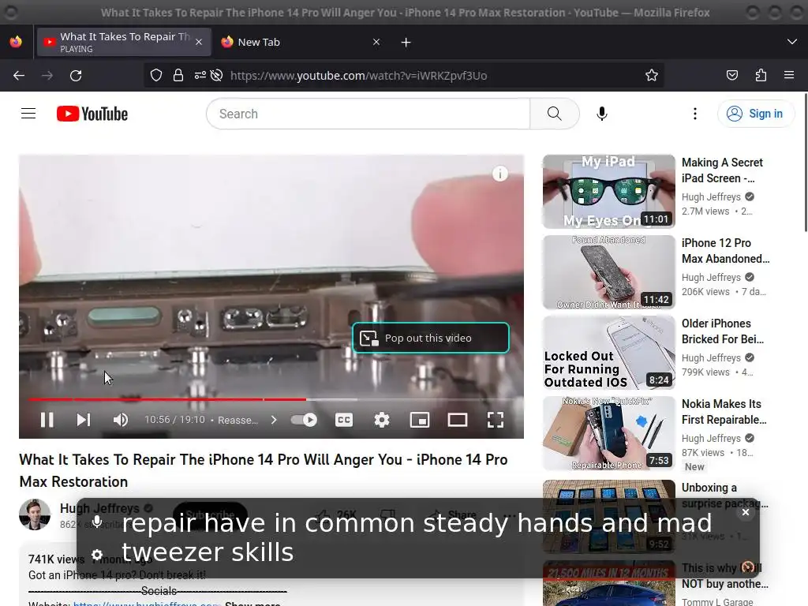
Task: Go to YouTube home via logo
Action: coord(92,114)
